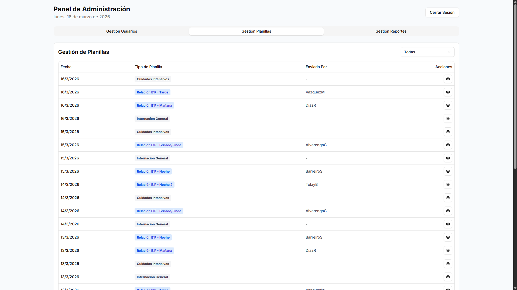Click the Cerrar Sesión button

tap(442, 12)
